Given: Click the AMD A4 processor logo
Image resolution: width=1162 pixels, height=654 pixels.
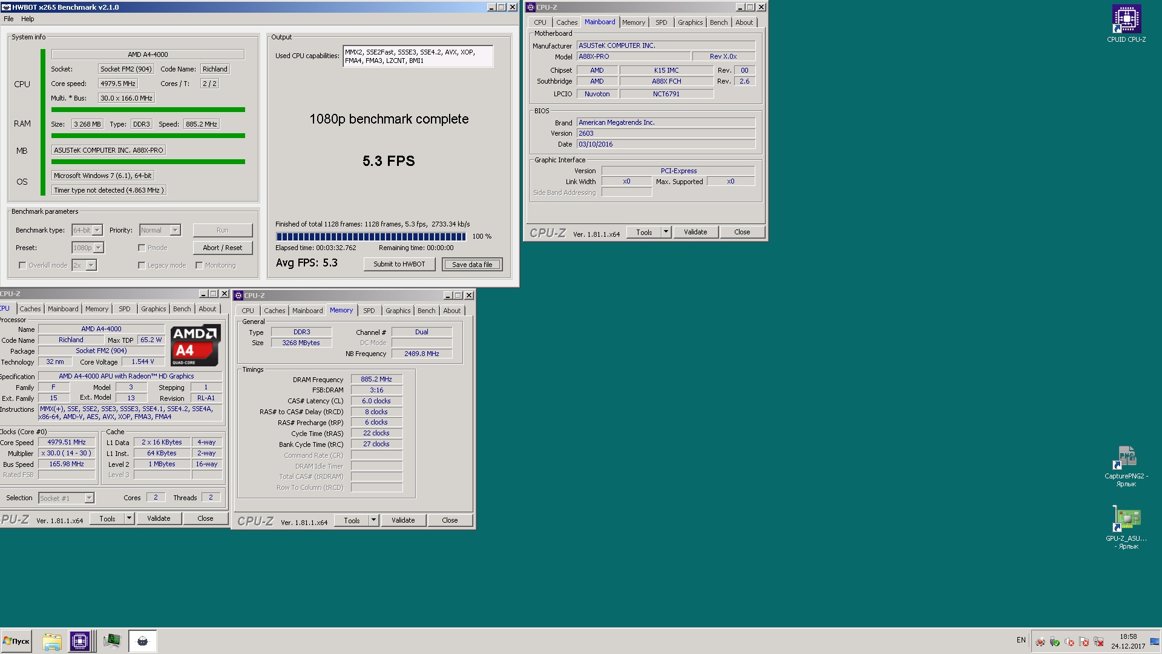Looking at the screenshot, I should pos(194,346).
